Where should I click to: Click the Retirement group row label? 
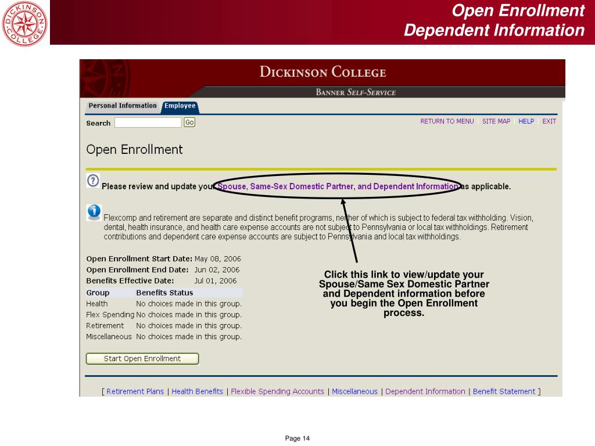pyautogui.click(x=105, y=326)
